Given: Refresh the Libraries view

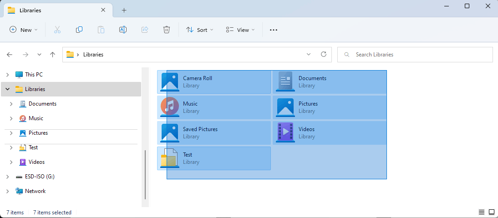Looking at the screenshot, I should coord(324,54).
